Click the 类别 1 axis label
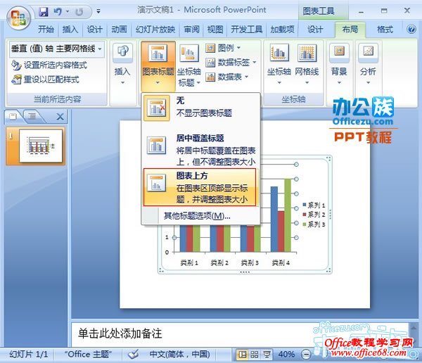Image resolution: width=422 pixels, height=363 pixels. pyautogui.click(x=189, y=262)
